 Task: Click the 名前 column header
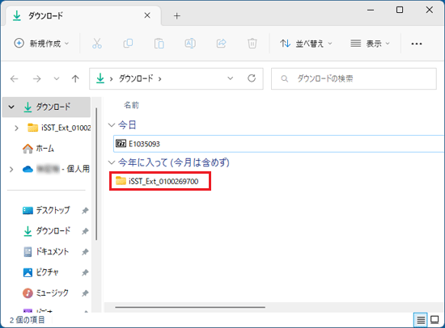click(131, 106)
